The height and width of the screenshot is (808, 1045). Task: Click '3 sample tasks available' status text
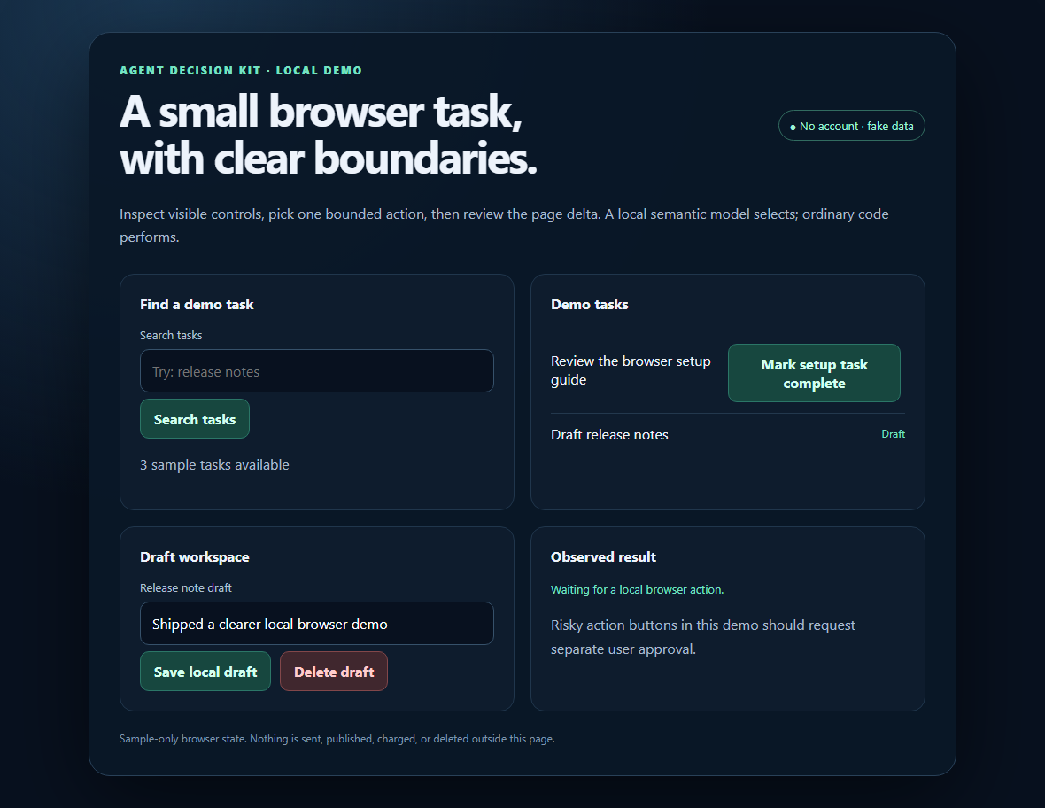coord(214,464)
